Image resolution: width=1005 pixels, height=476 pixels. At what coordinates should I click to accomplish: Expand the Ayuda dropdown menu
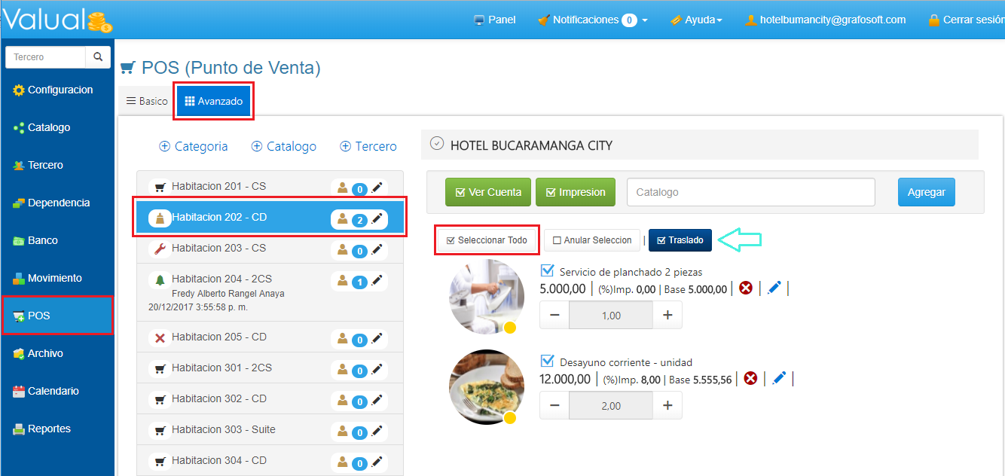point(697,20)
